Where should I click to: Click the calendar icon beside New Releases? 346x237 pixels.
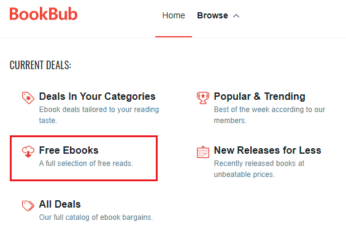coord(203,152)
